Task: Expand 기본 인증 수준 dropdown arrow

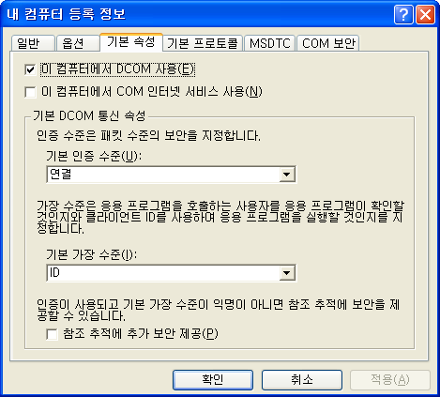Action: tap(287, 175)
